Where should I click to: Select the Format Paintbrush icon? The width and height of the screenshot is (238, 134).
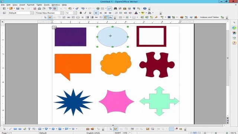pyautogui.click(x=77, y=9)
